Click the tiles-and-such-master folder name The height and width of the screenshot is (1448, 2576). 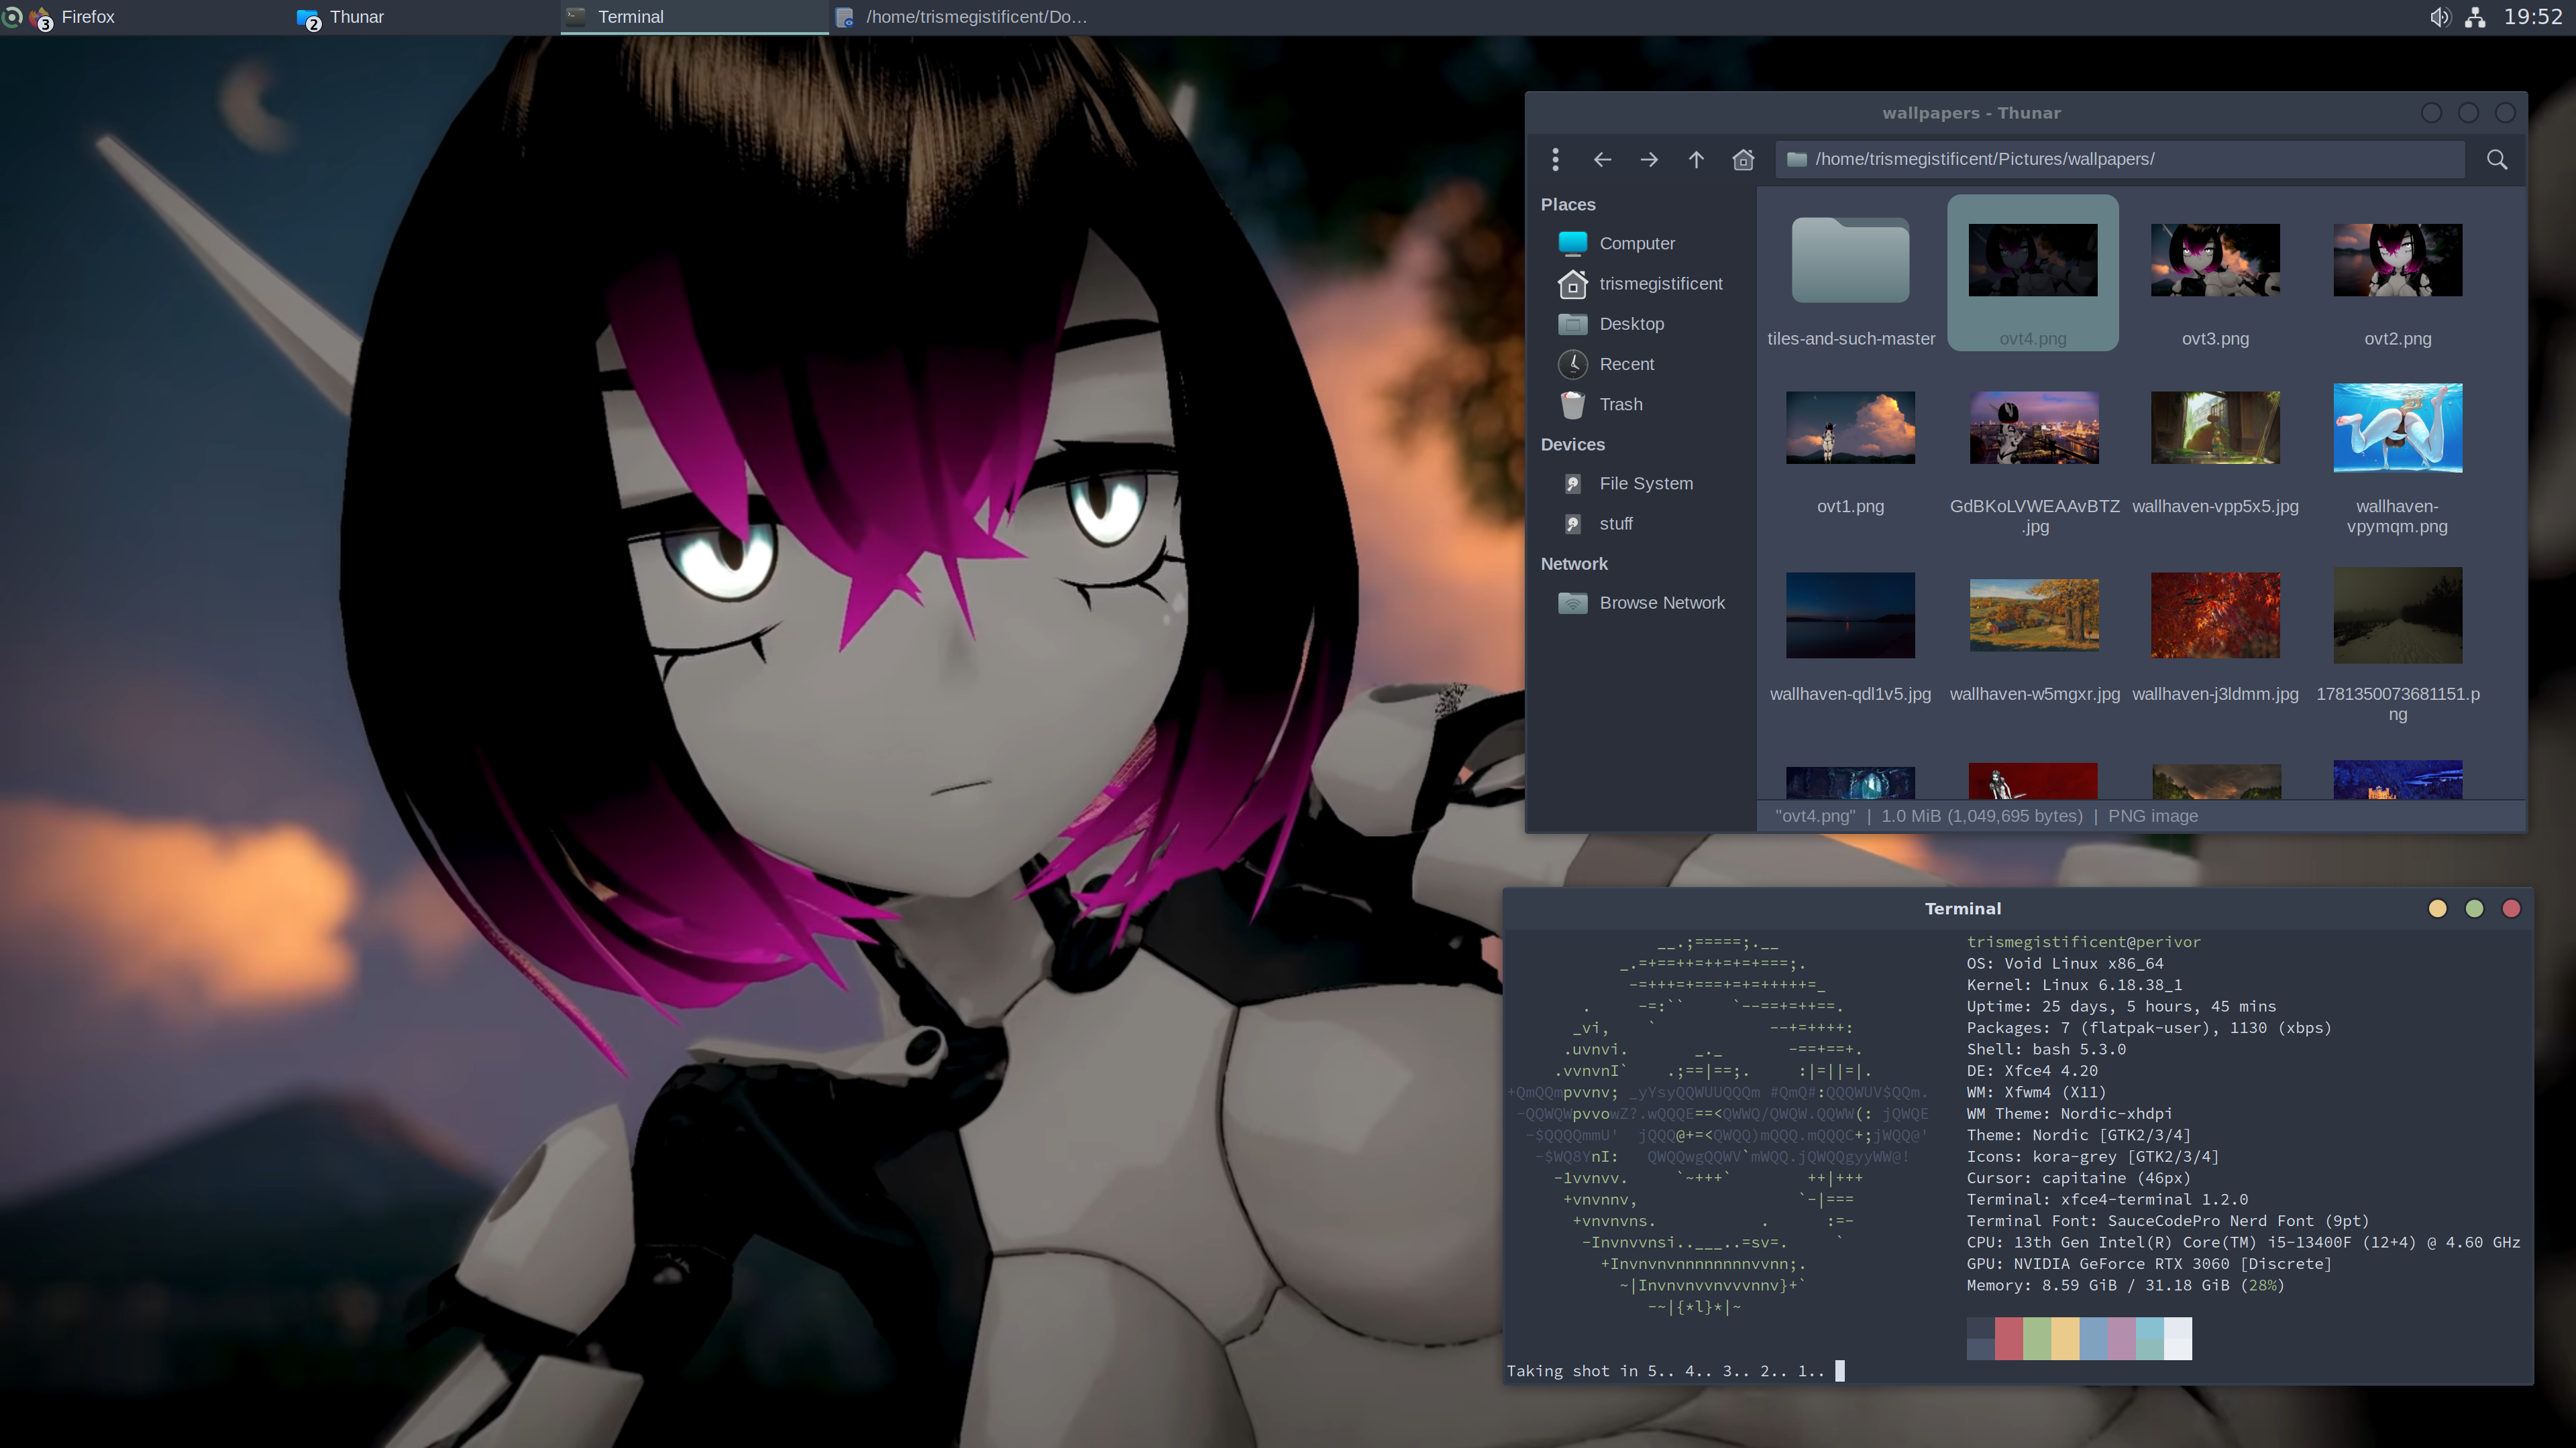coord(1850,339)
